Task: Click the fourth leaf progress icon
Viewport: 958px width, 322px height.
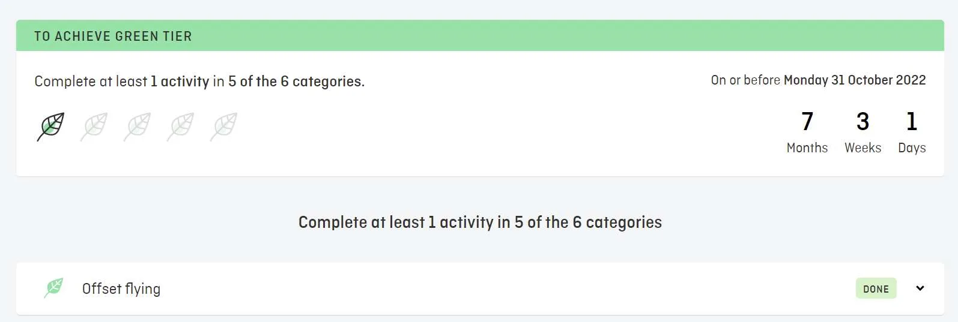Action: coord(181,127)
